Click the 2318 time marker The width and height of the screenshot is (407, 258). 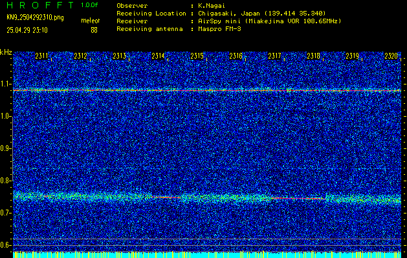pyautogui.click(x=314, y=56)
